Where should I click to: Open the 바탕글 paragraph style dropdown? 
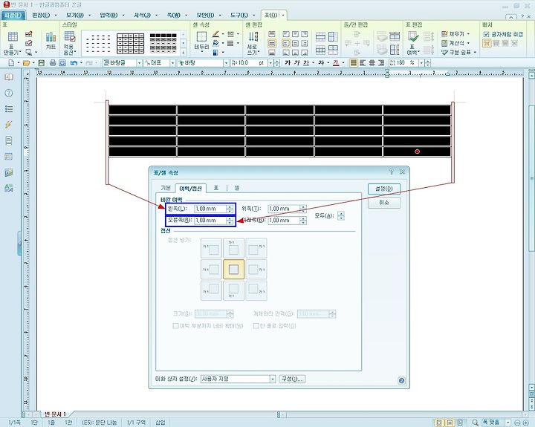point(139,63)
